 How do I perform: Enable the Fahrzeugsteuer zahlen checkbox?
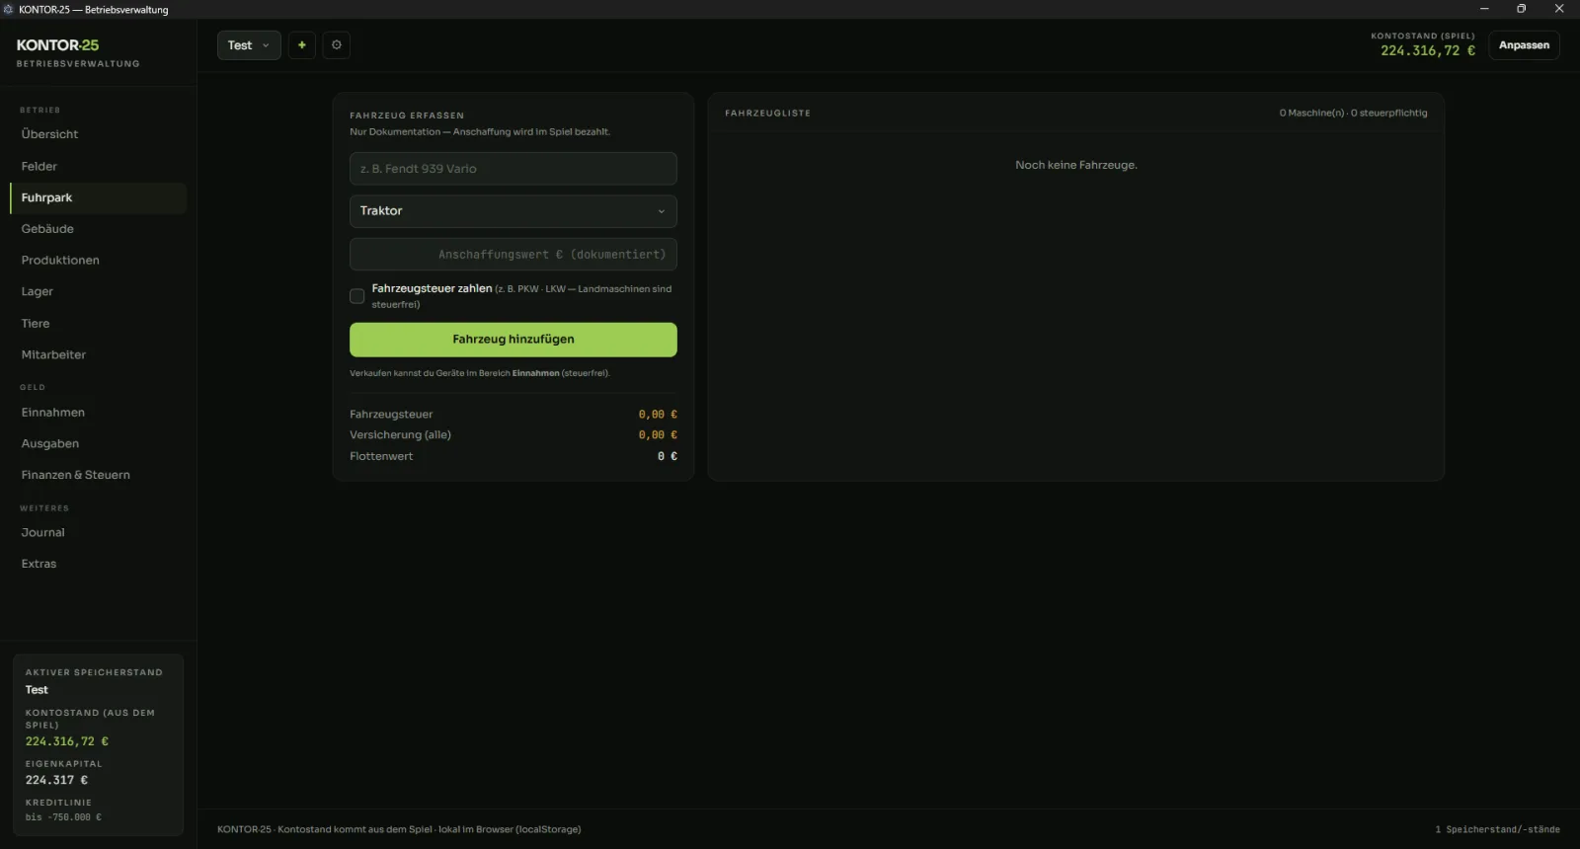357,296
